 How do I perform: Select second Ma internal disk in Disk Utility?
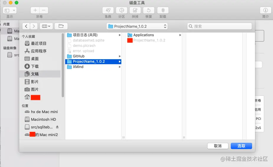pos(13,39)
